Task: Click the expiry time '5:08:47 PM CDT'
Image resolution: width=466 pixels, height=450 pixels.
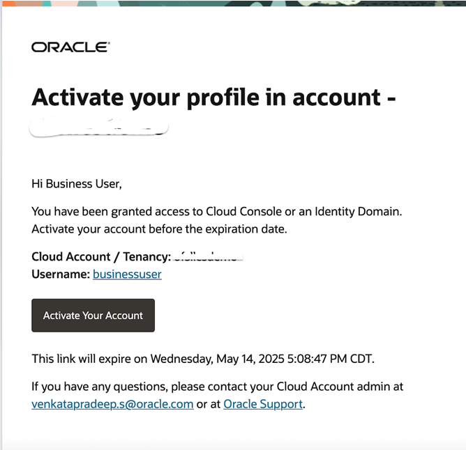Action: point(330,359)
